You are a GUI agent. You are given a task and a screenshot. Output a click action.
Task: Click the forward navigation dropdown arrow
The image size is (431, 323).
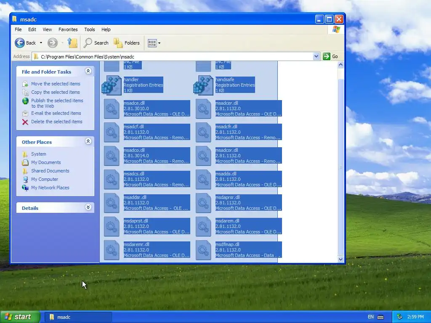point(62,43)
